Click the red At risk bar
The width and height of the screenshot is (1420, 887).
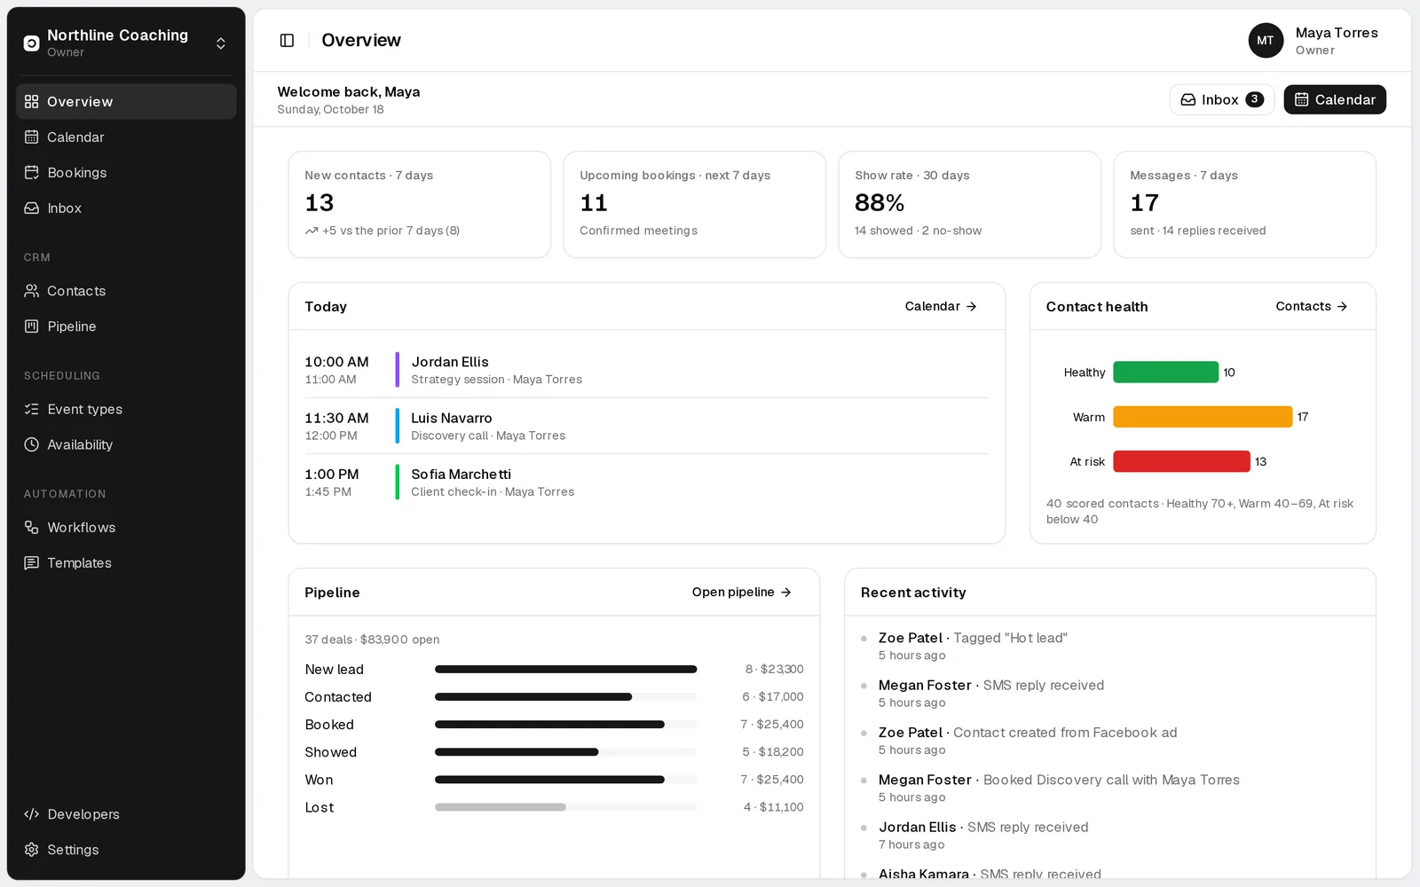click(1181, 461)
